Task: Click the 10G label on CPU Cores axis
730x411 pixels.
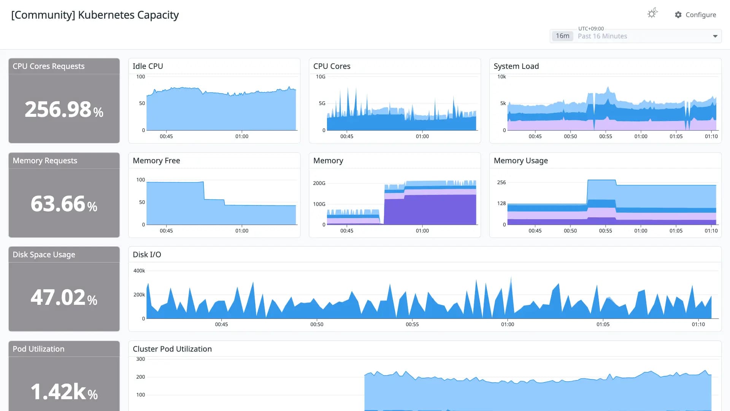Action: (321, 77)
